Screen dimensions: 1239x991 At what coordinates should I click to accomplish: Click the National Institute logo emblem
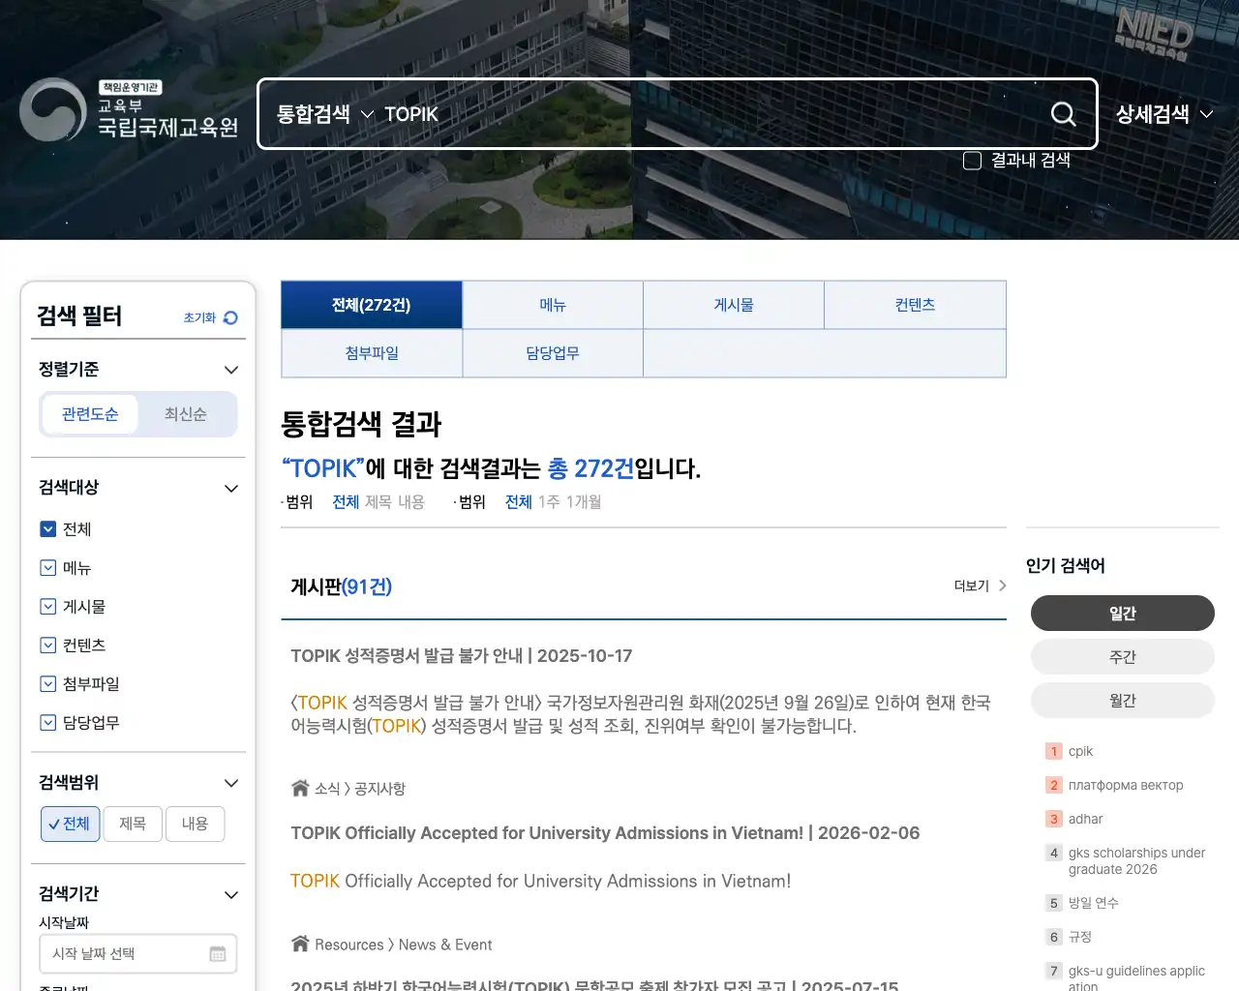53,109
